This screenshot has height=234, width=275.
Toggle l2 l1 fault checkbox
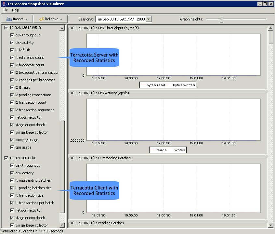tap(12, 87)
